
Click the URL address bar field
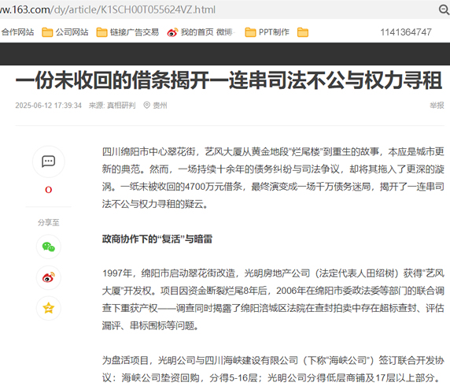point(218,9)
